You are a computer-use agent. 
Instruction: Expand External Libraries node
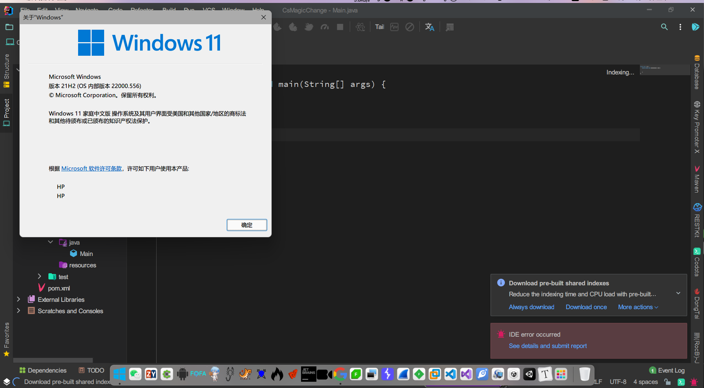point(18,299)
